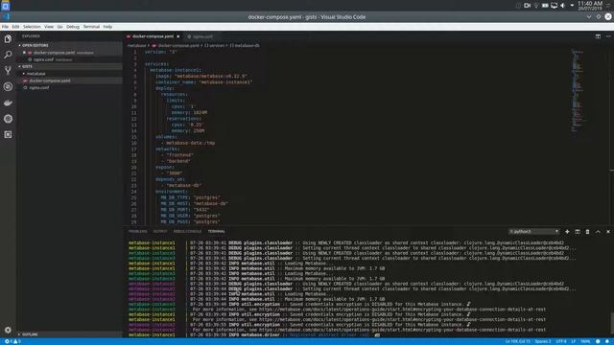614x345 pixels.
Task: Click the Spaces: 2 indentation status entry
Action: (x=543, y=341)
